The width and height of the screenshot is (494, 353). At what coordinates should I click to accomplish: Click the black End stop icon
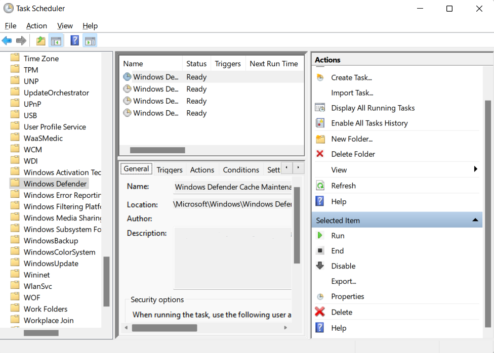[320, 251]
